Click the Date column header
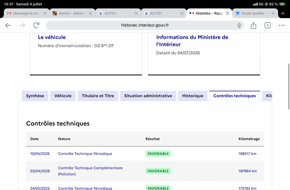 click(34, 139)
